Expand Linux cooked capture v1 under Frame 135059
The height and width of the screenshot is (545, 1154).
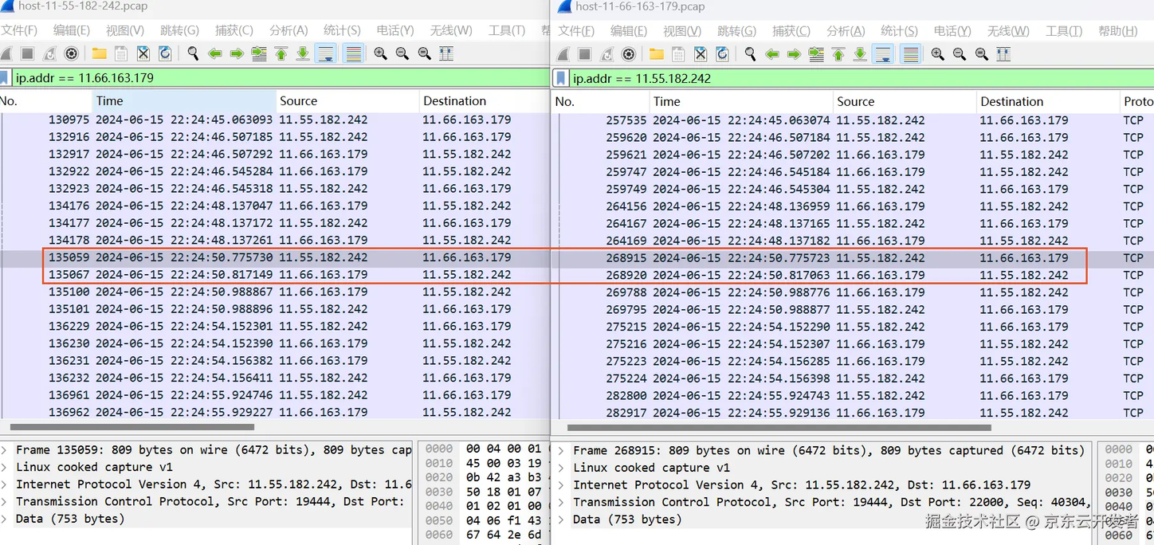click(x=5, y=468)
